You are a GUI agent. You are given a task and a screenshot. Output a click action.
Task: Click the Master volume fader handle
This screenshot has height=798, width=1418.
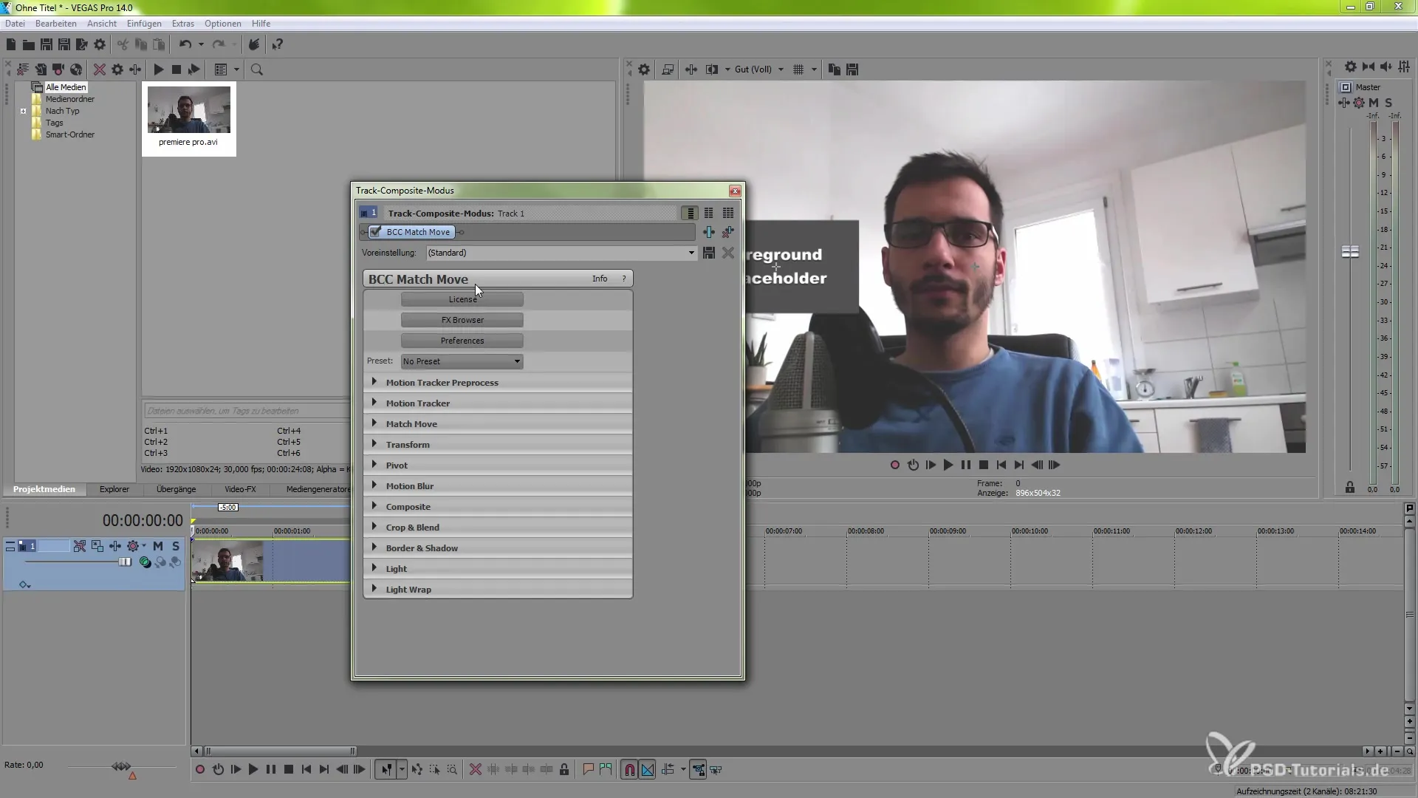(x=1350, y=252)
